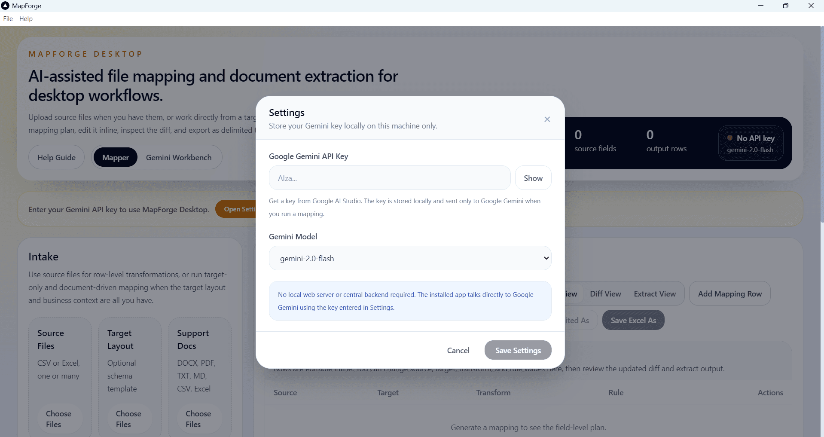The height and width of the screenshot is (437, 824).
Task: Click the blue 'No local web server' info note
Action: (x=410, y=301)
